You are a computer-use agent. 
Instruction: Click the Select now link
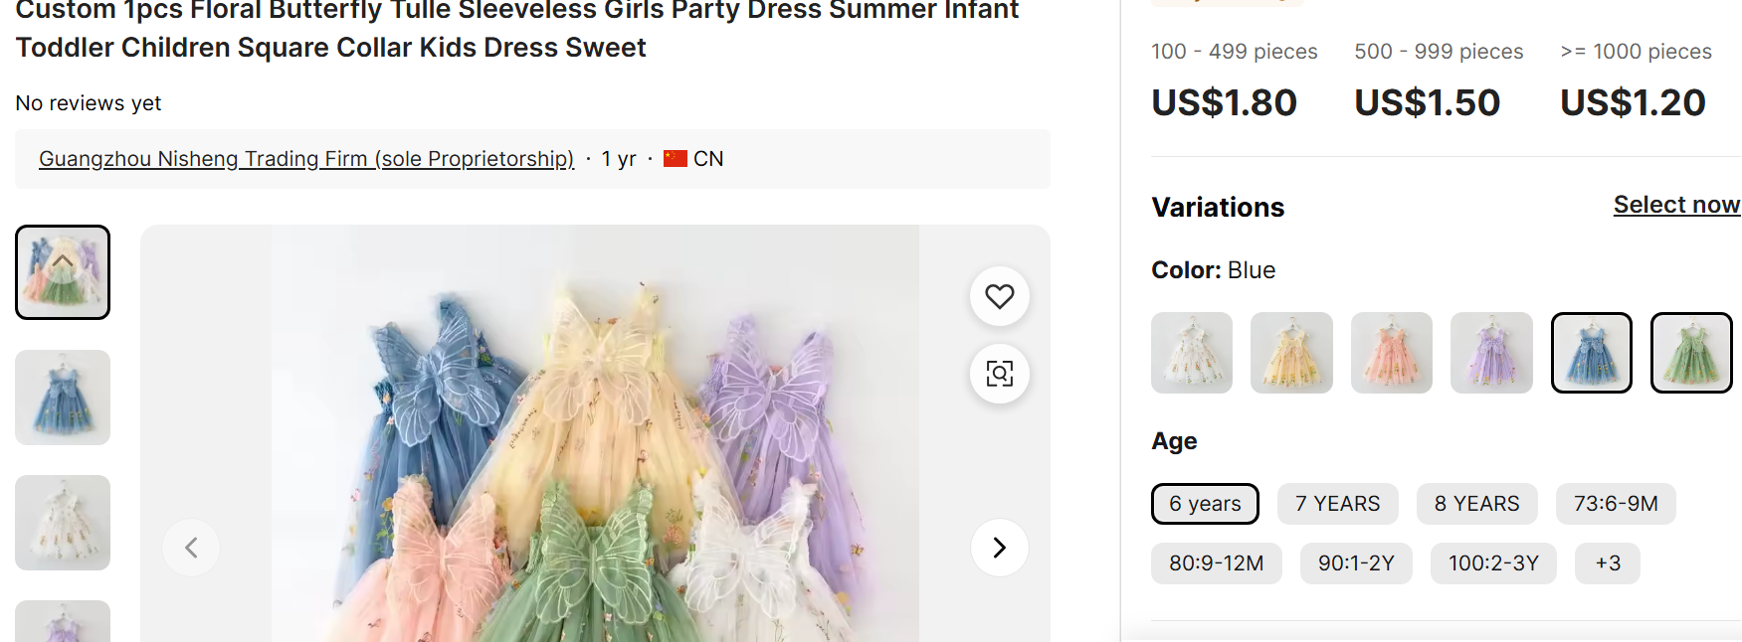pos(1675,205)
